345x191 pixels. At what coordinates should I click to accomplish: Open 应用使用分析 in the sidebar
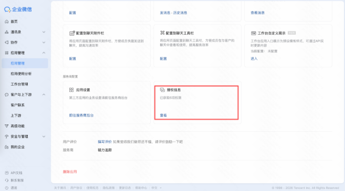point(21,74)
